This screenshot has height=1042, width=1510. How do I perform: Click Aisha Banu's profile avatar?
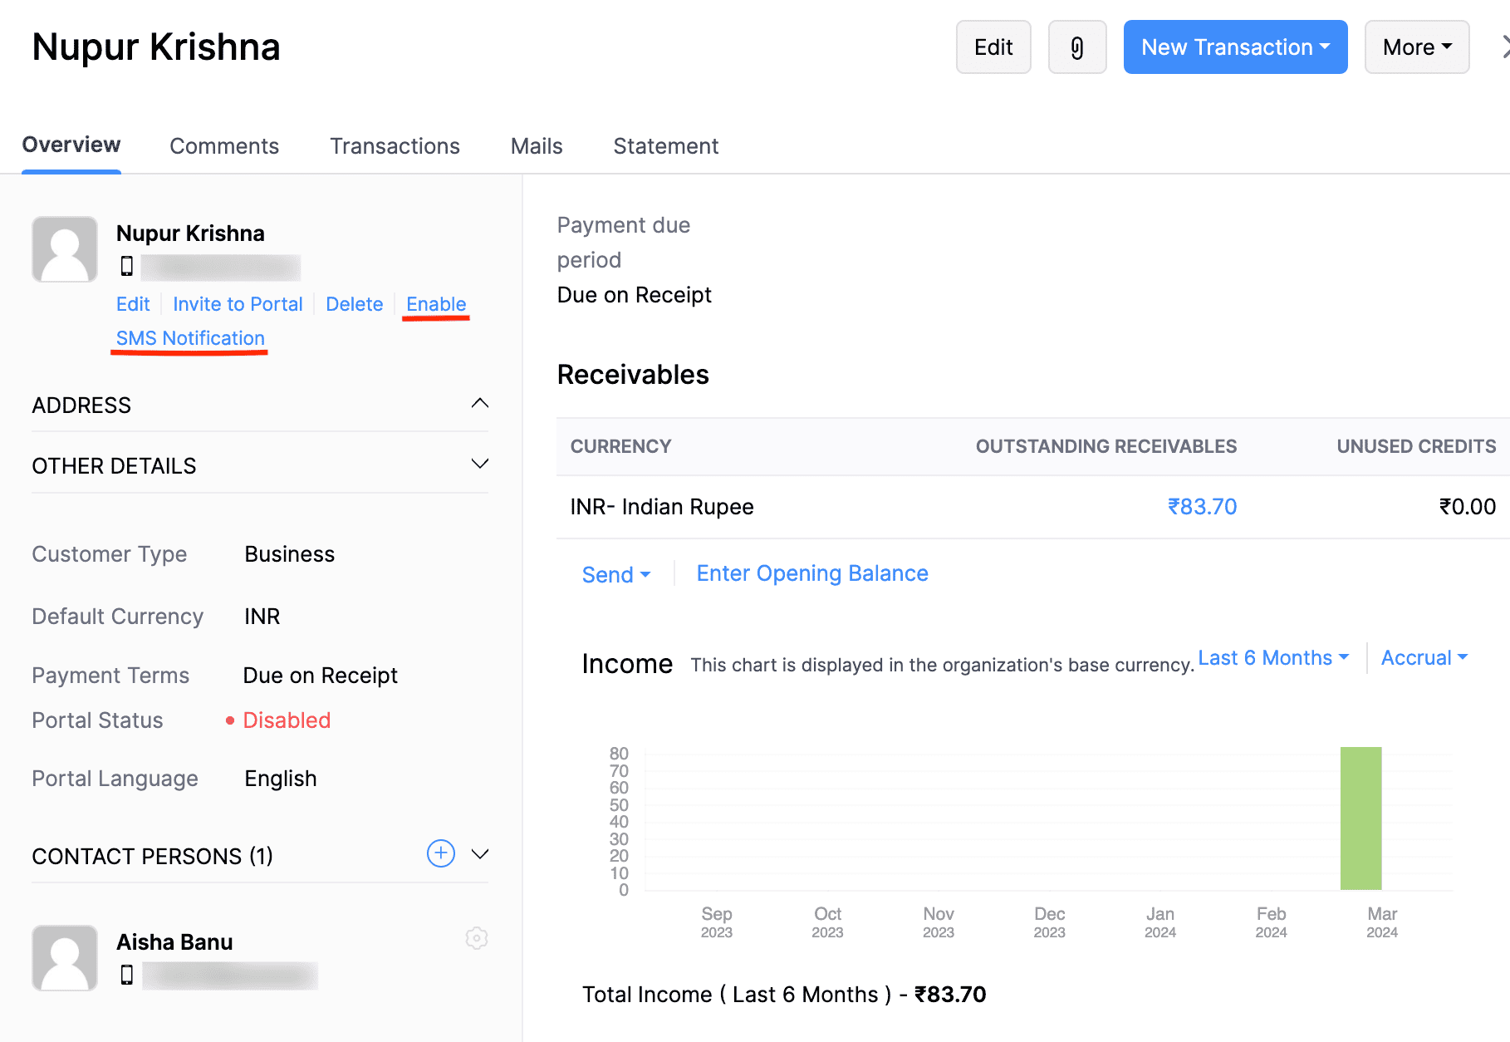tap(65, 957)
